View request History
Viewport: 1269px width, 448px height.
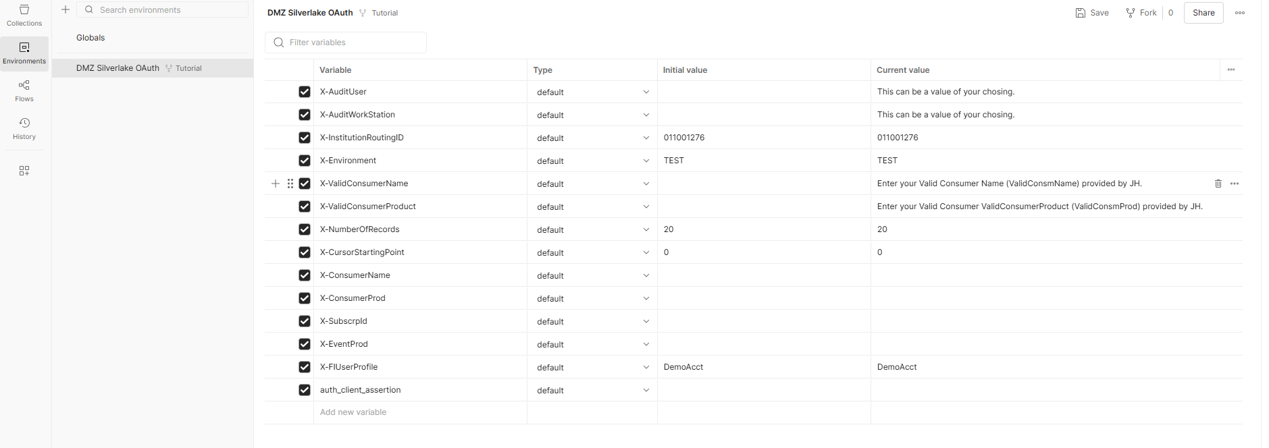tap(24, 128)
